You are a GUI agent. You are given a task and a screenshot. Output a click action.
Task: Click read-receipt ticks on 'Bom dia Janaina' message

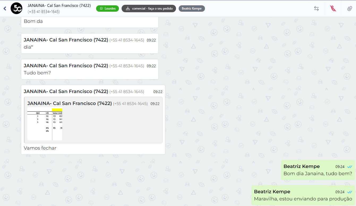point(350,167)
